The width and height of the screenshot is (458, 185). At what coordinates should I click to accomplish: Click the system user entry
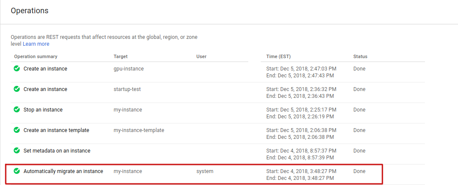pyautogui.click(x=205, y=171)
